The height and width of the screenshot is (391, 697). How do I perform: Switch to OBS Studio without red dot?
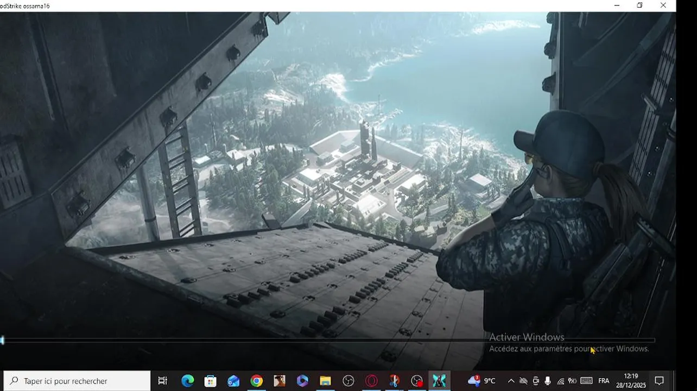coord(348,381)
